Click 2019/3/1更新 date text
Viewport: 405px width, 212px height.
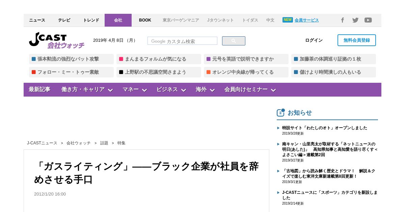click(292, 182)
